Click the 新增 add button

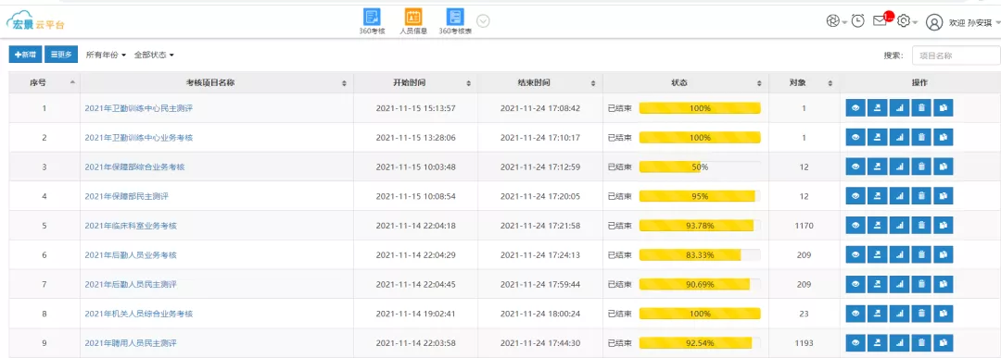(25, 55)
